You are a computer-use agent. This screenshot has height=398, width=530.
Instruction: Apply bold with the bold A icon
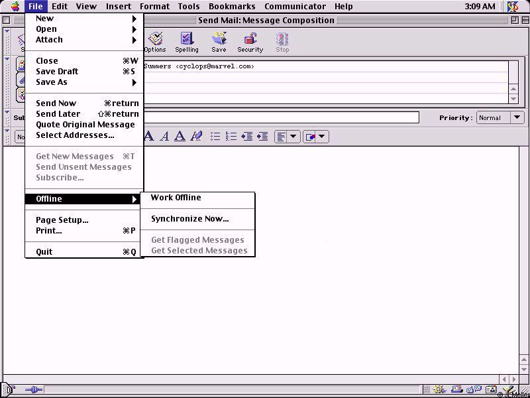point(148,137)
